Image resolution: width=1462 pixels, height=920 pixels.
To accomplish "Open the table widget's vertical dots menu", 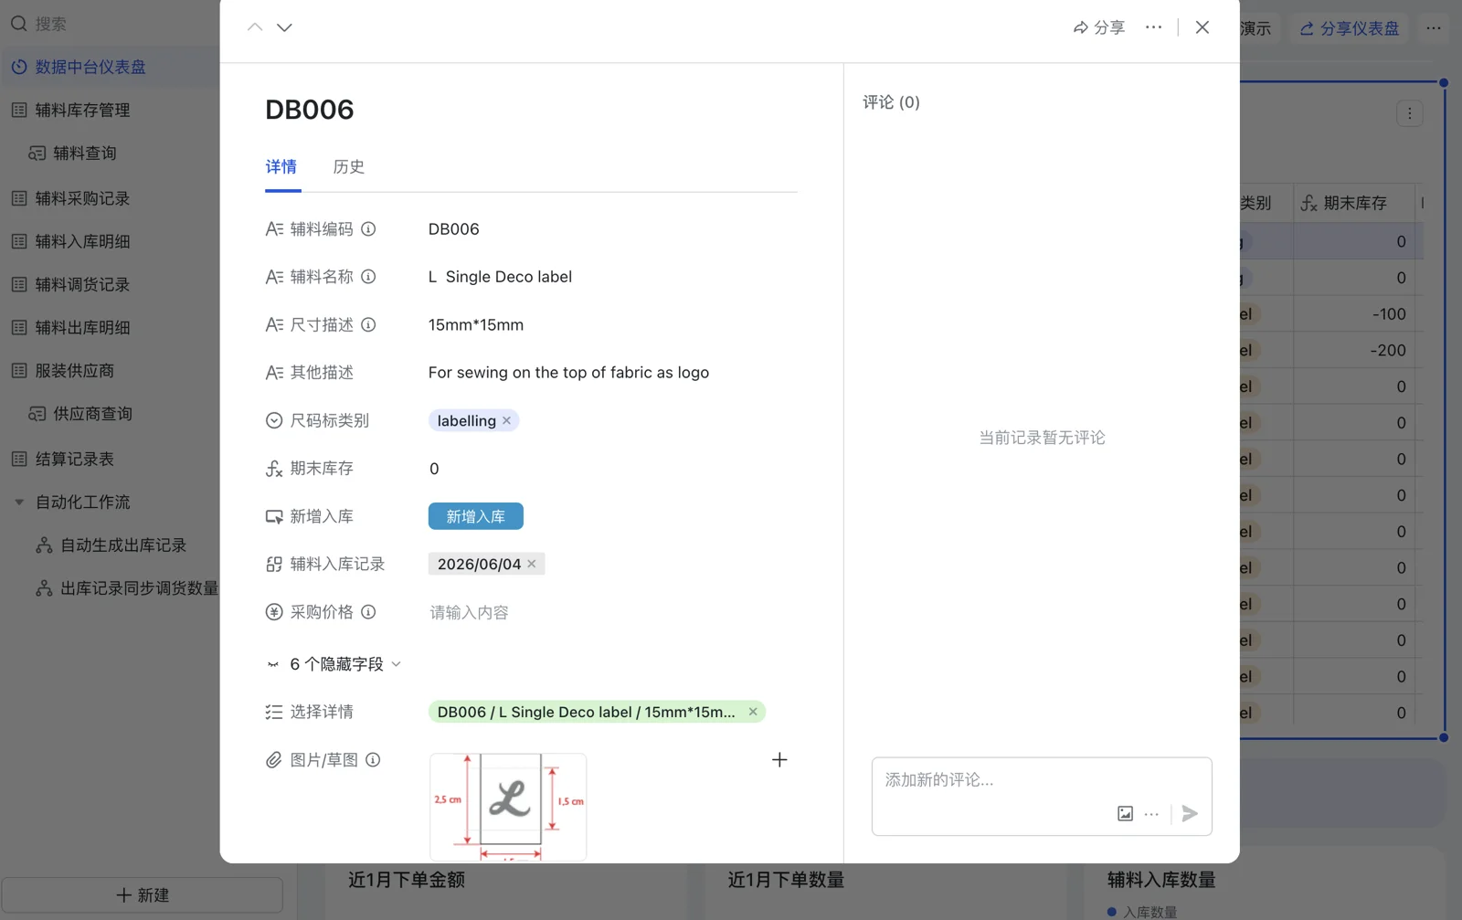I will pos(1410,113).
